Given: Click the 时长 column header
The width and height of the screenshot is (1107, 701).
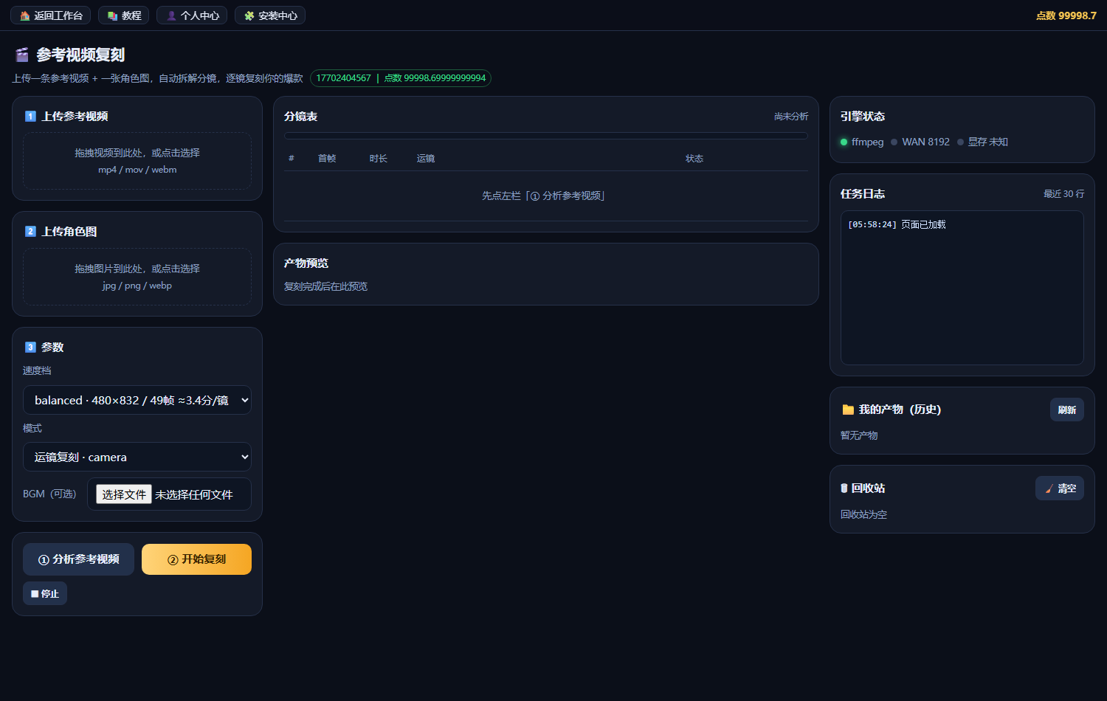Looking at the screenshot, I should point(379,159).
